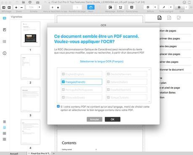Select the thumbnails panel icon in left sidebar
This screenshot has height=155, width=193.
coord(5,18)
